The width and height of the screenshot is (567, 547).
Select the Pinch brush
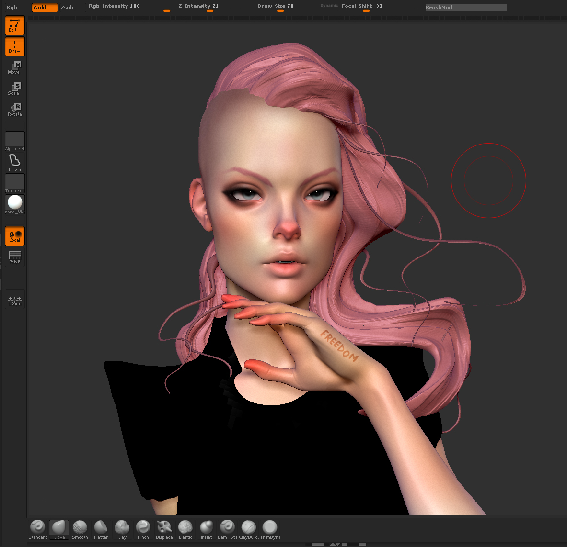click(143, 530)
